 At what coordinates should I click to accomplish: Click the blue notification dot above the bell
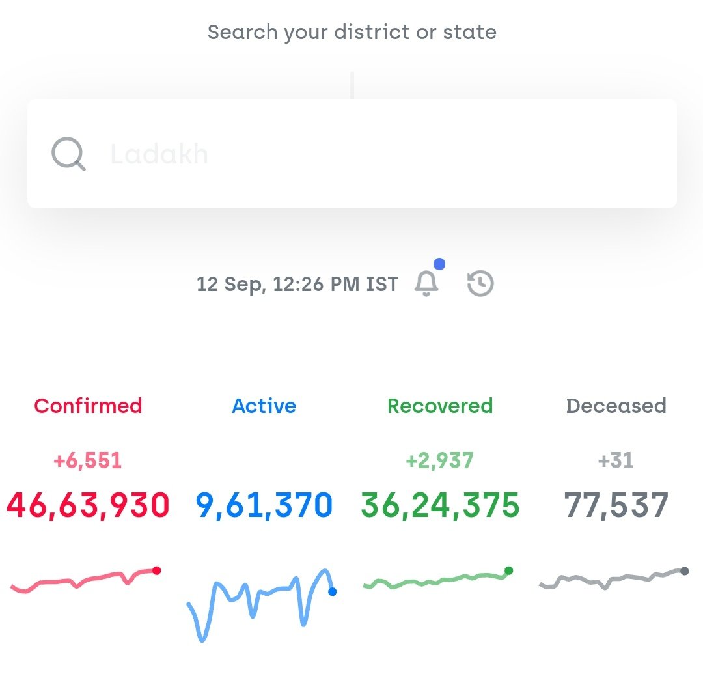(x=441, y=263)
